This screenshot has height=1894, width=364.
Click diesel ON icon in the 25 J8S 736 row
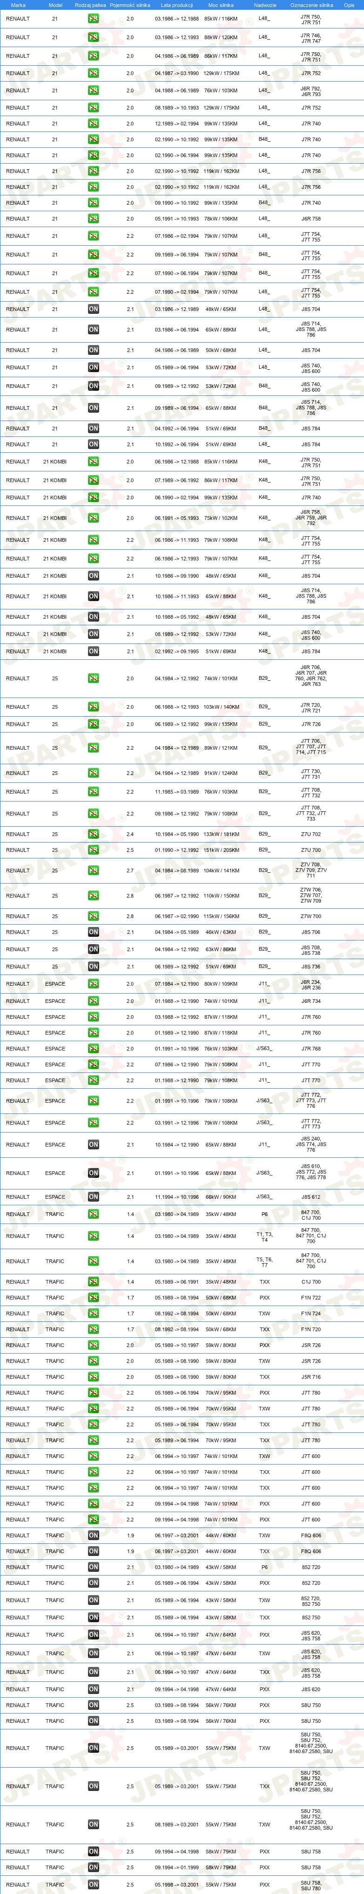tap(93, 966)
